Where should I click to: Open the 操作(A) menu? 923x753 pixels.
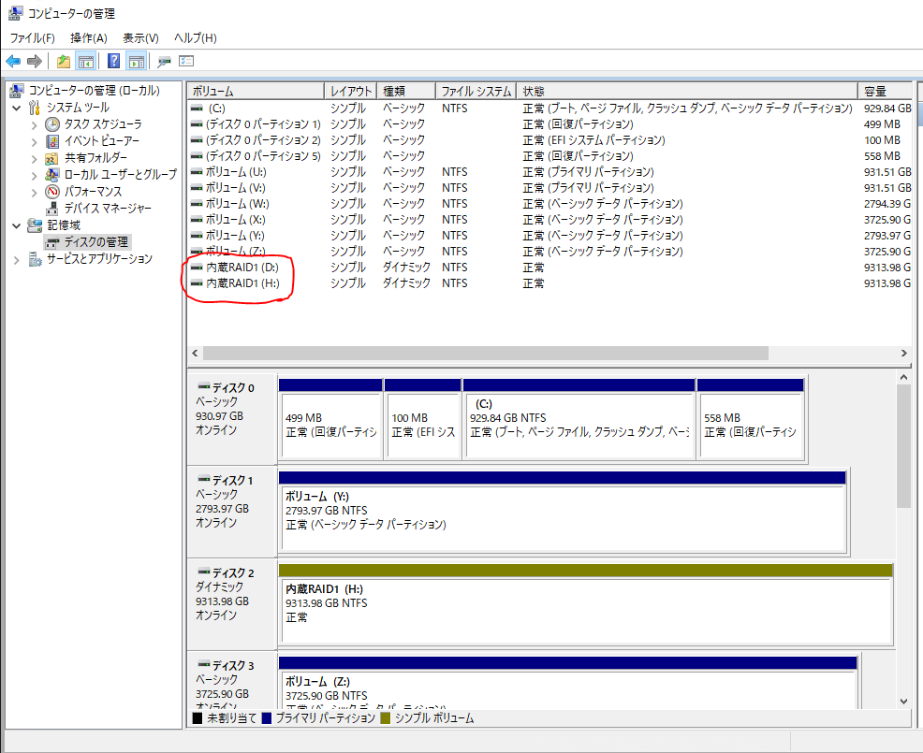(89, 38)
